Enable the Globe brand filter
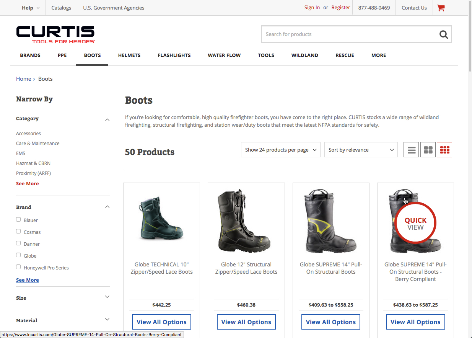472x338 pixels. point(18,255)
